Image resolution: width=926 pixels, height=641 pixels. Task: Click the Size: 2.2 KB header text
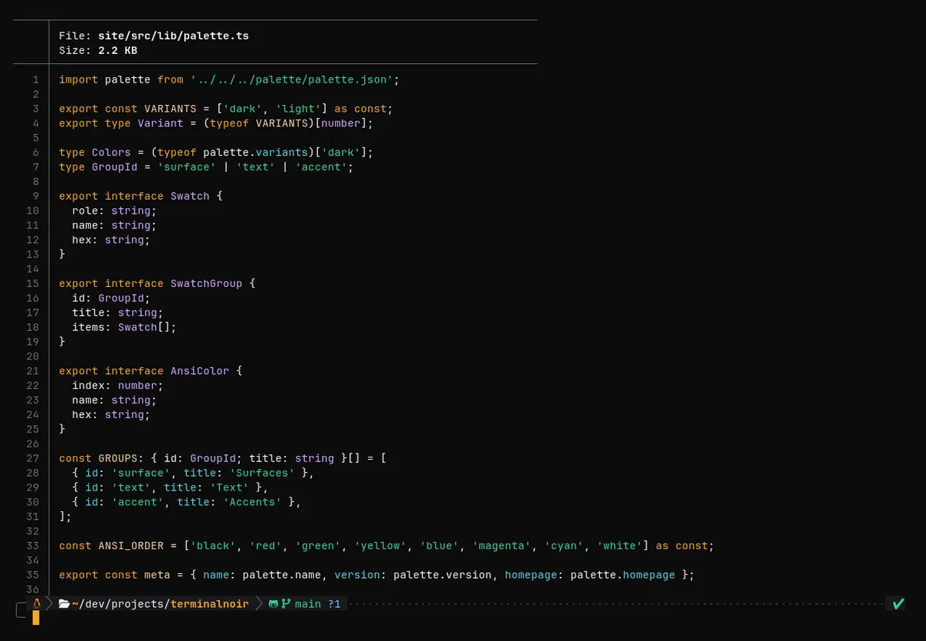(98, 50)
